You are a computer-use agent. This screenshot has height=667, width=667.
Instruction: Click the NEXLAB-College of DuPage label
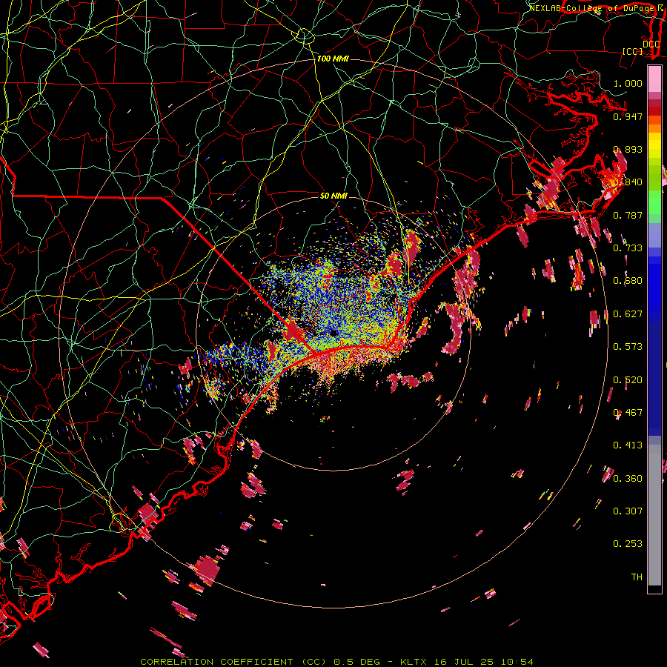(x=593, y=8)
